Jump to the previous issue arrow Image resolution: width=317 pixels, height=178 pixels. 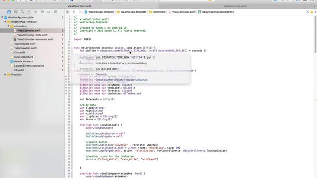tap(308, 12)
